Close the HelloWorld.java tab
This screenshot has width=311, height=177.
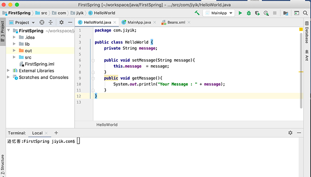coord(115,22)
